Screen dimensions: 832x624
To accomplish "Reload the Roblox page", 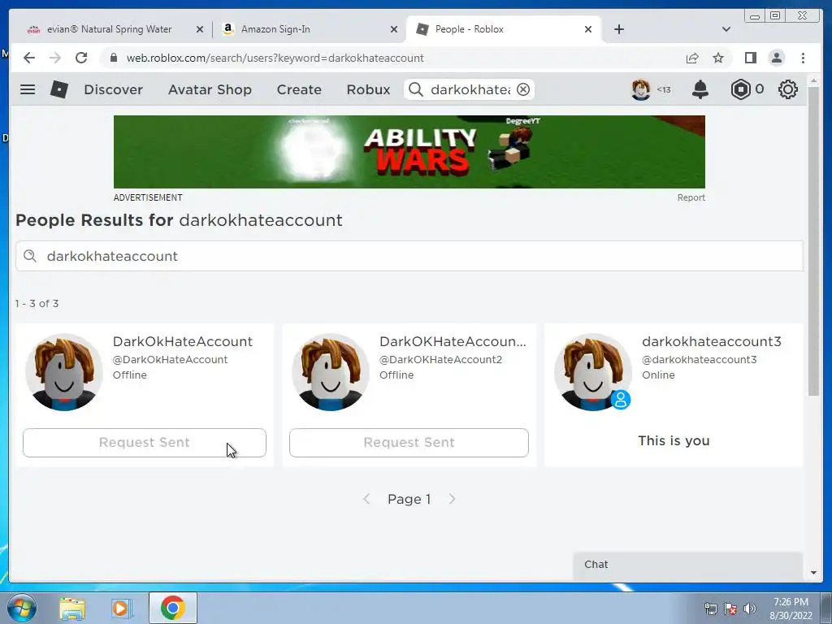I will tap(81, 58).
